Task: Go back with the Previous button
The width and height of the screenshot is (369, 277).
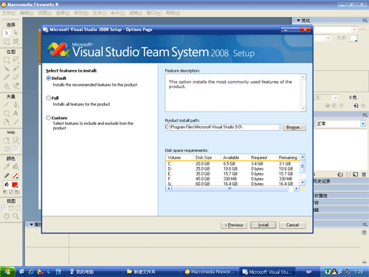Action: [x=234, y=225]
